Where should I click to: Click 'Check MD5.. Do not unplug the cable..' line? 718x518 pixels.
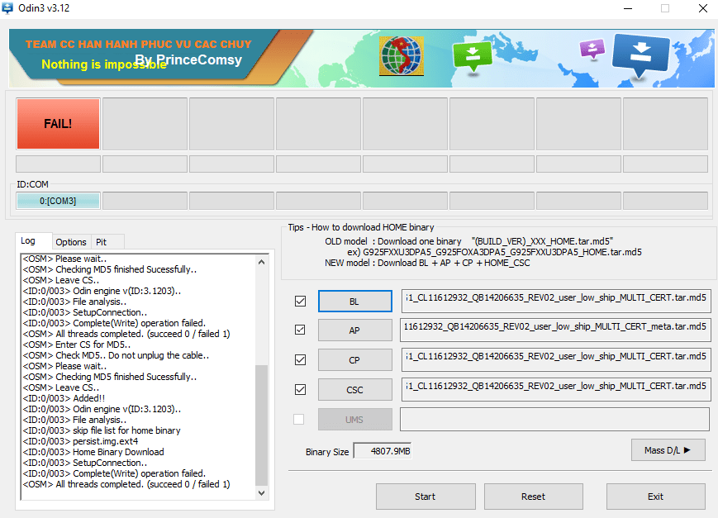116,355
